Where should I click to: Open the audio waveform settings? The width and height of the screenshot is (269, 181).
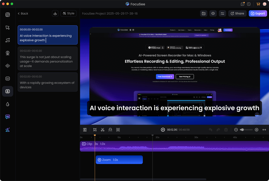7,66
